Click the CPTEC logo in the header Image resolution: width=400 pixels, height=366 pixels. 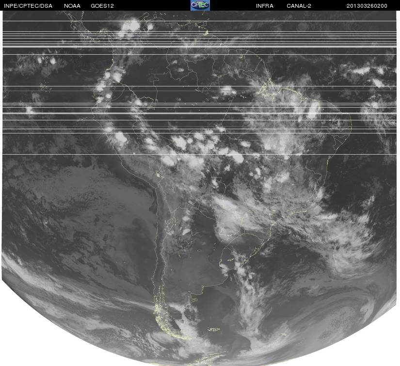tap(200, 5)
